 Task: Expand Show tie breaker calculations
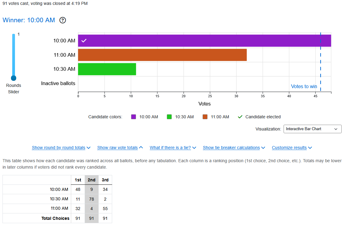pyautogui.click(x=234, y=148)
